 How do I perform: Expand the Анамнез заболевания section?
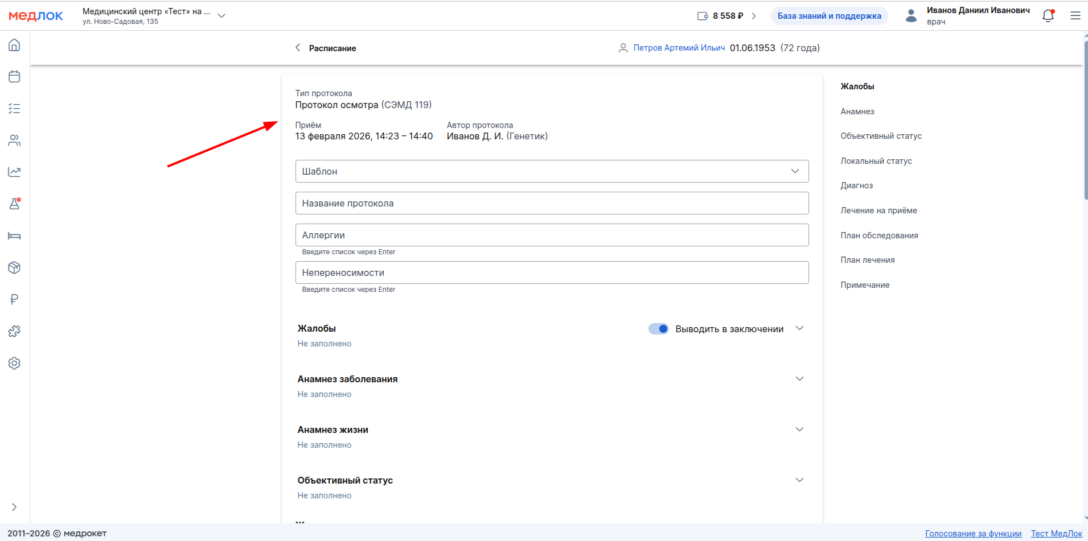(x=799, y=379)
